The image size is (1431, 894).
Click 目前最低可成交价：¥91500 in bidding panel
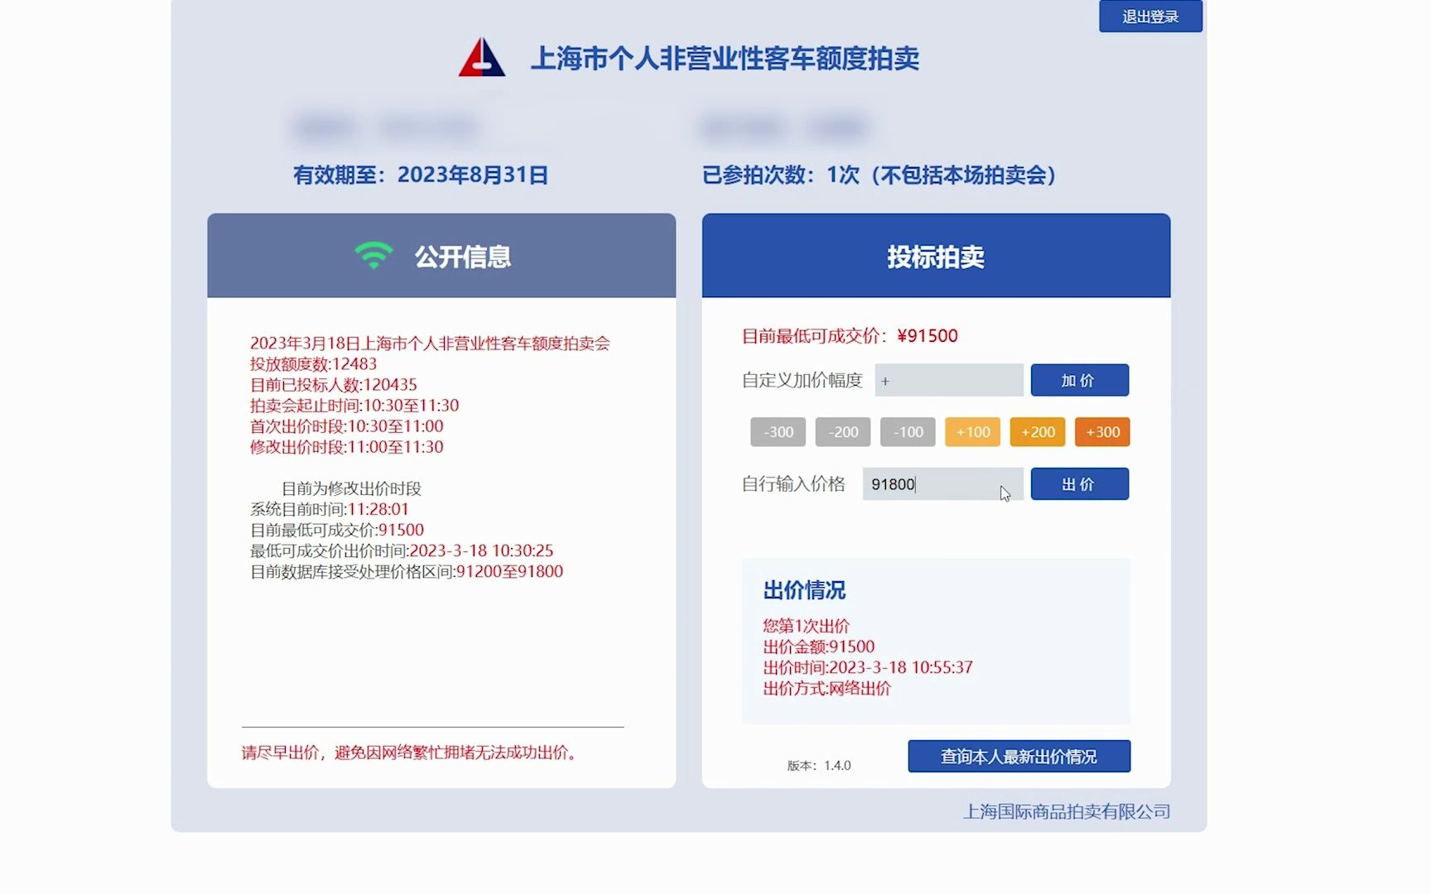[850, 336]
